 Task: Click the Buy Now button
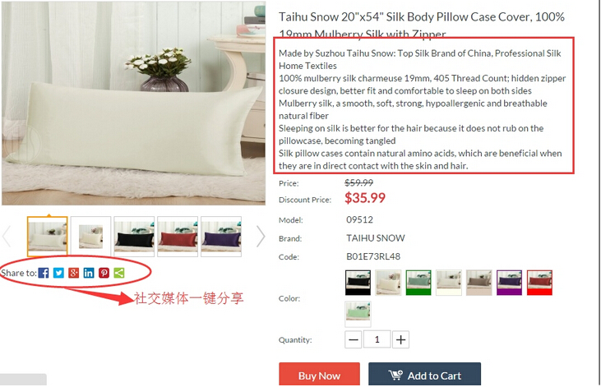(x=319, y=375)
